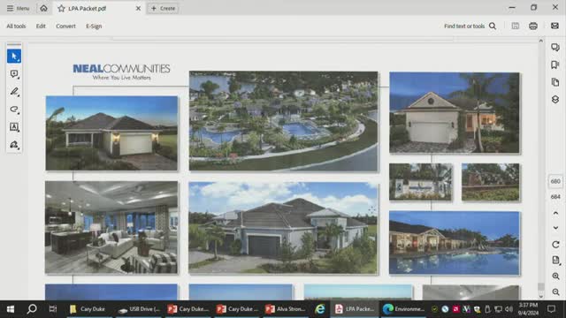Image resolution: width=566 pixels, height=318 pixels.
Task: Open the Acrobat Menu button
Action: click(x=18, y=8)
